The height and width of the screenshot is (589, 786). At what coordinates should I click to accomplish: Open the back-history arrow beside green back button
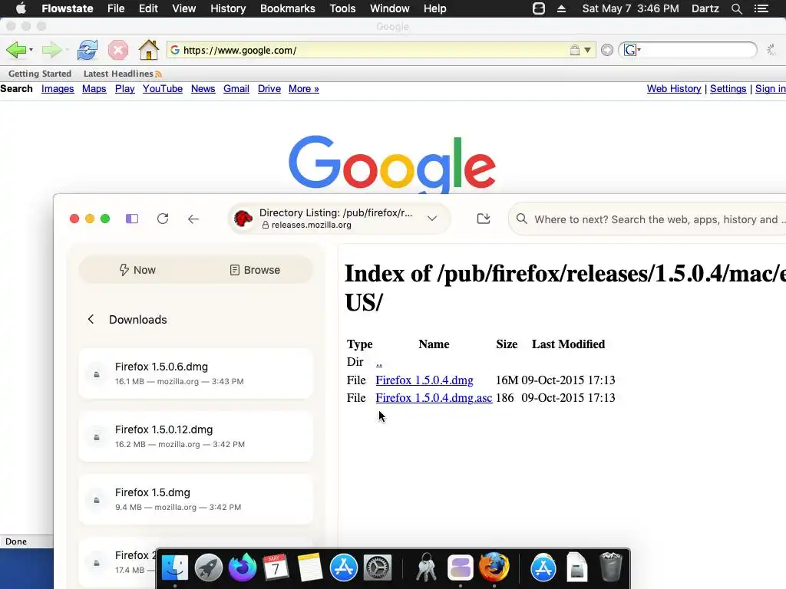31,50
